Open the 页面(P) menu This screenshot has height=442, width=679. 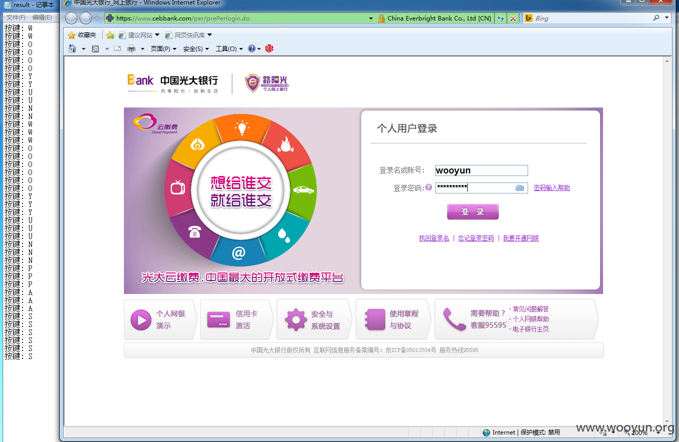164,48
